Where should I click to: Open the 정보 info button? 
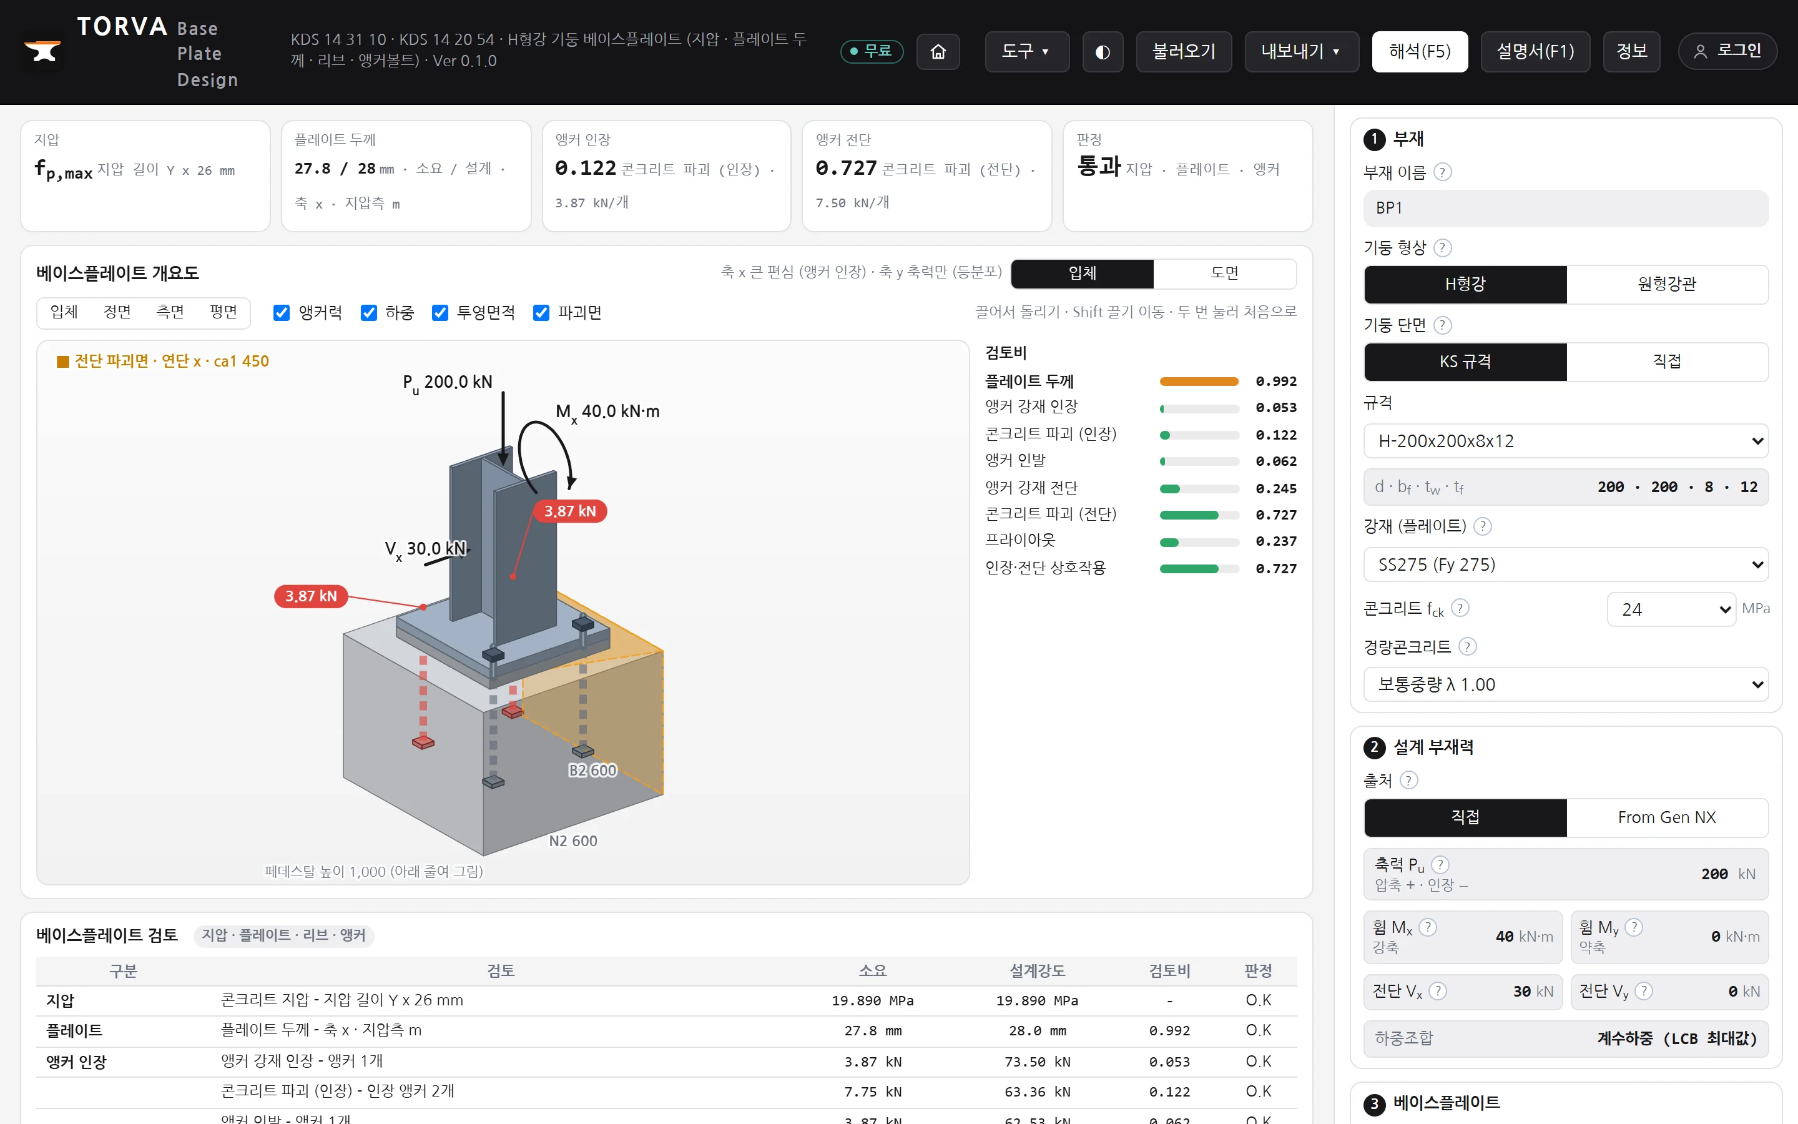click(x=1631, y=51)
